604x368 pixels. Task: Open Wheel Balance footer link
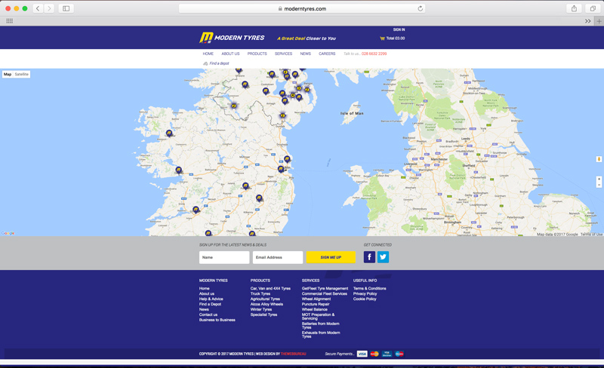click(x=314, y=309)
